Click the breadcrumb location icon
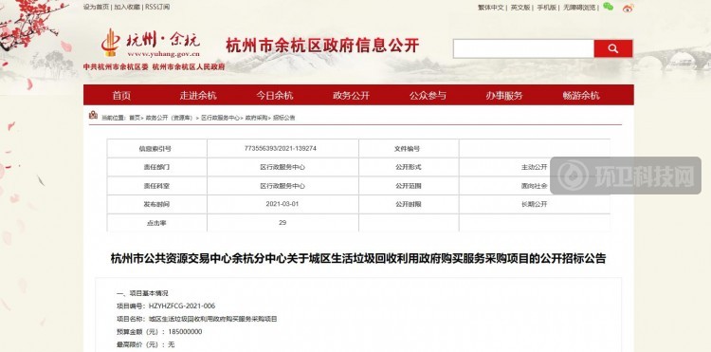The width and height of the screenshot is (711, 352). coord(94,115)
